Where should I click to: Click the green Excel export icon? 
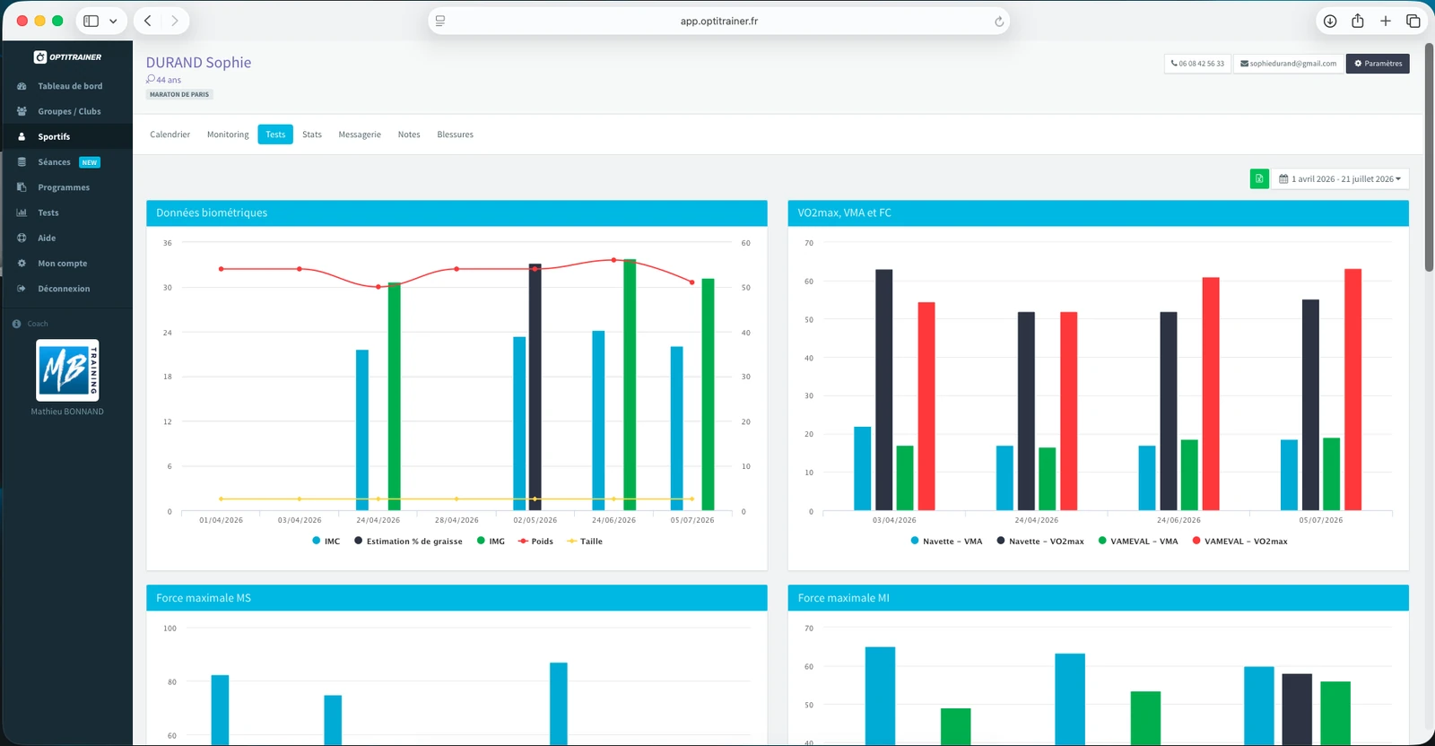[1259, 178]
